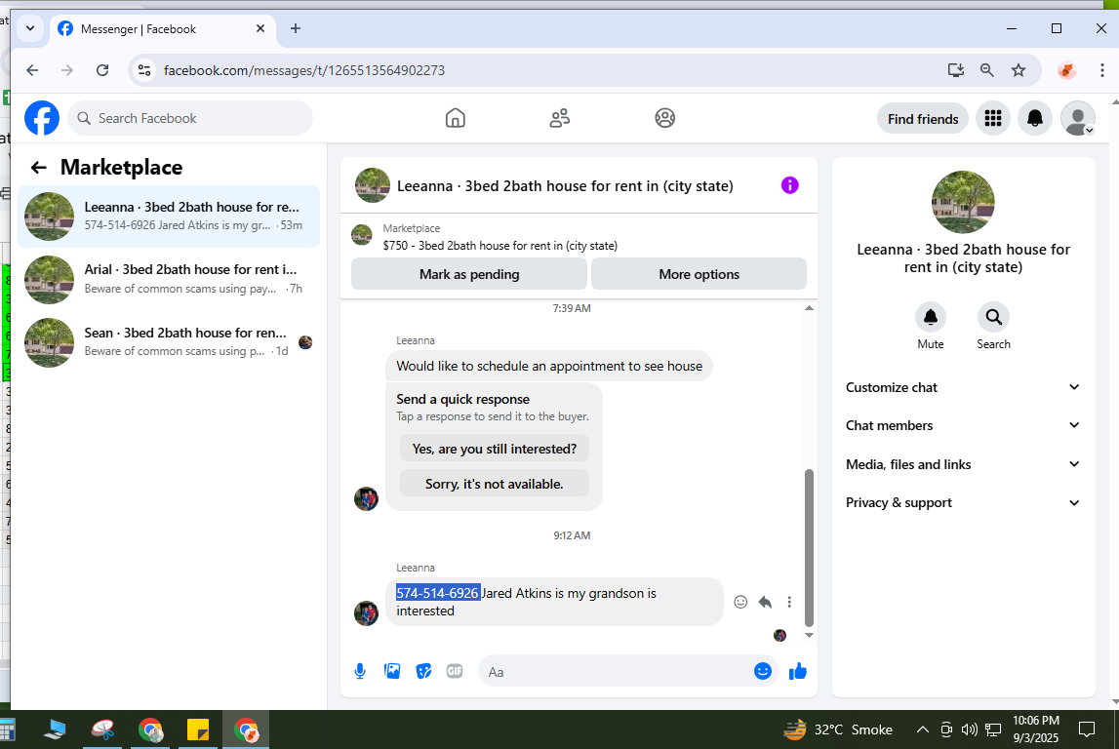Image resolution: width=1119 pixels, height=749 pixels.
Task: Expand Privacy & support section
Action: click(x=963, y=503)
